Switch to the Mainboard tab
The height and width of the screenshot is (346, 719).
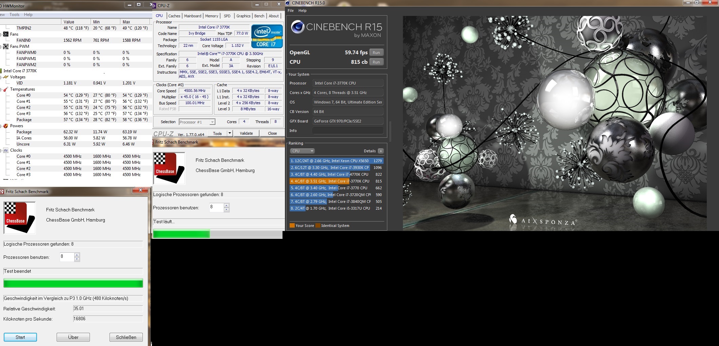(x=193, y=16)
